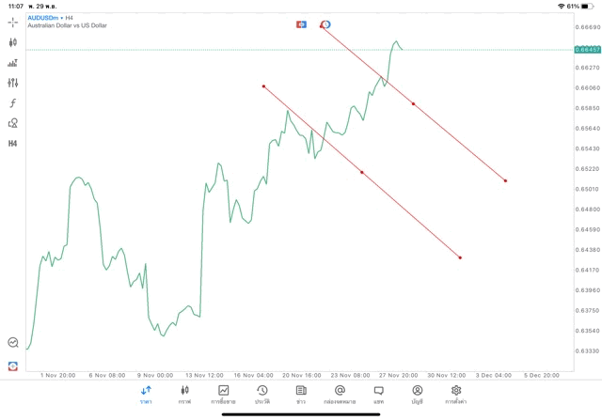Select the crosshair tool in left toolbar
This screenshot has width=602, height=420.
point(13,22)
